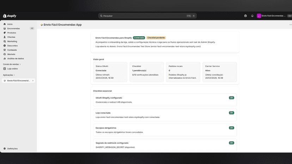Open Encomendas in the sidebar

click(13, 29)
